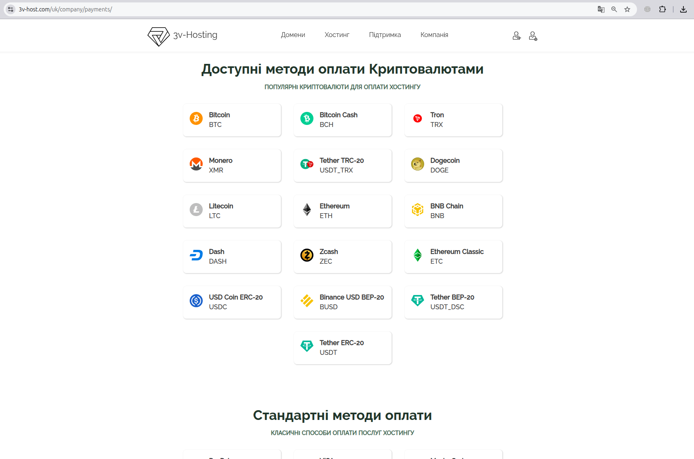Select the Bitcoin BTC payment card
694x459 pixels.
tap(232, 120)
